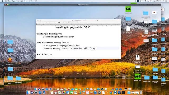169x95 pixels.
Task: Click the https://brew.sh URL text
Action: [68, 37]
